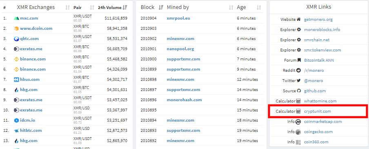
Task: Click the calculator icon next to whattomine.com
Action: click(x=298, y=101)
